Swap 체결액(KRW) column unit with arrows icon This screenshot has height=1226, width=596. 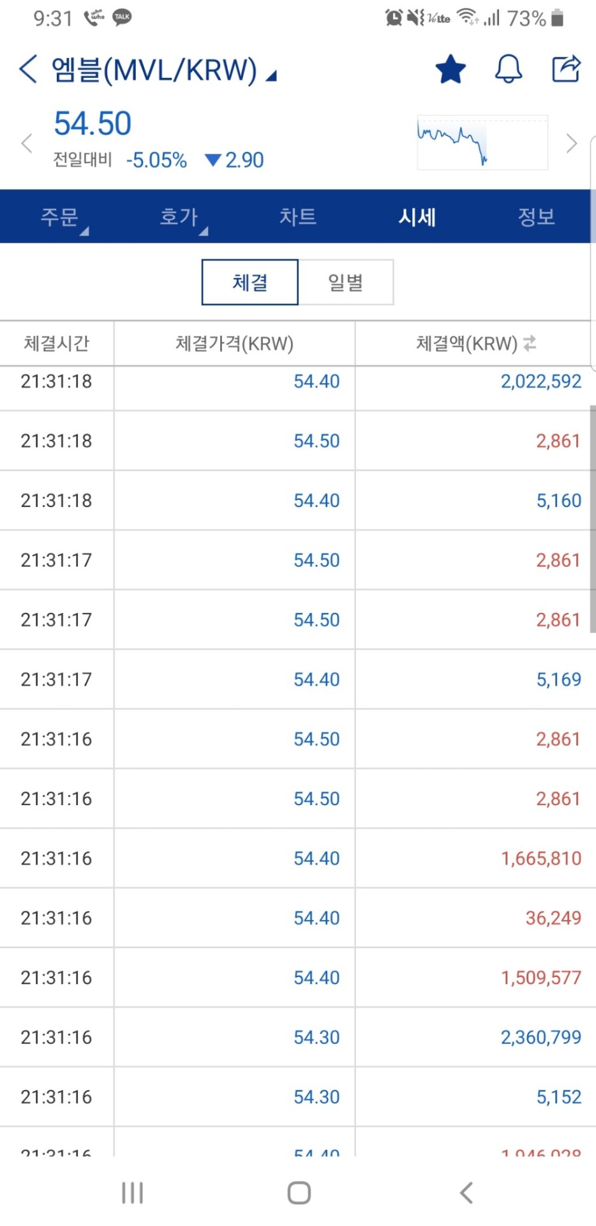click(x=530, y=344)
